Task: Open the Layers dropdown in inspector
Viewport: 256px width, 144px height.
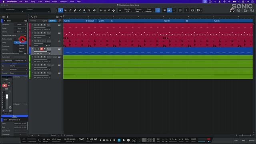Action: pos(20,32)
